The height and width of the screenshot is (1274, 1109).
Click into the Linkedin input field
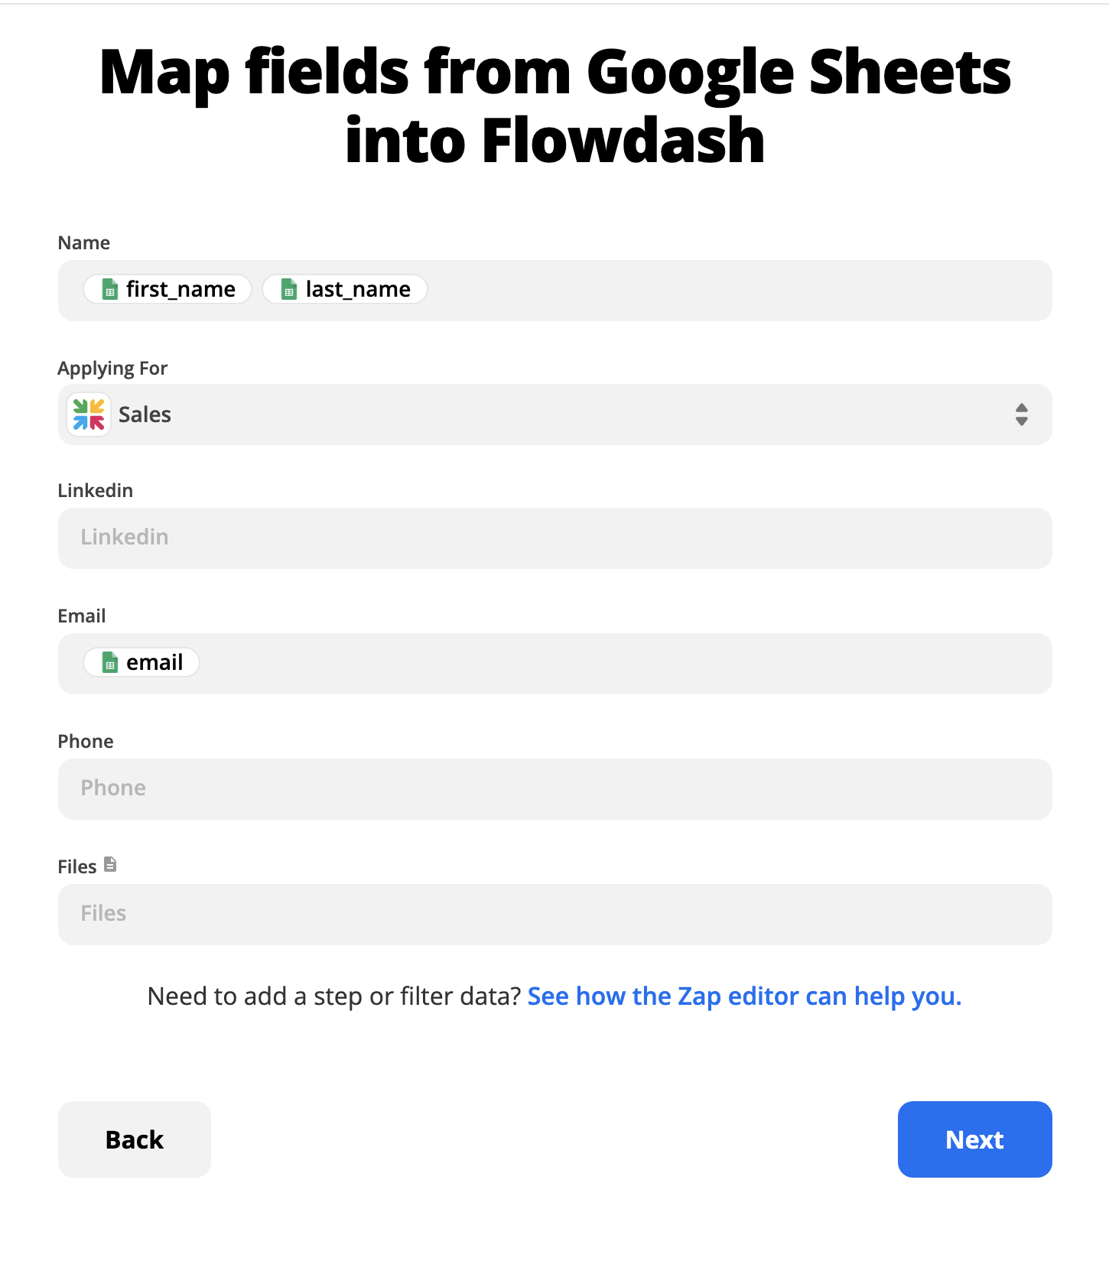[x=555, y=538]
